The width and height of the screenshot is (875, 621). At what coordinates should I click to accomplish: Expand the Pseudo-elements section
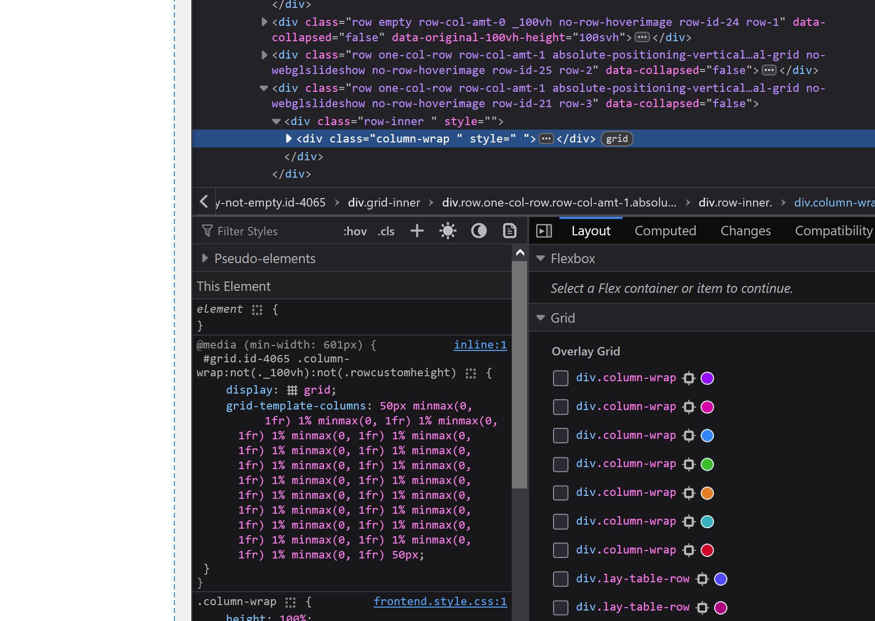click(205, 259)
